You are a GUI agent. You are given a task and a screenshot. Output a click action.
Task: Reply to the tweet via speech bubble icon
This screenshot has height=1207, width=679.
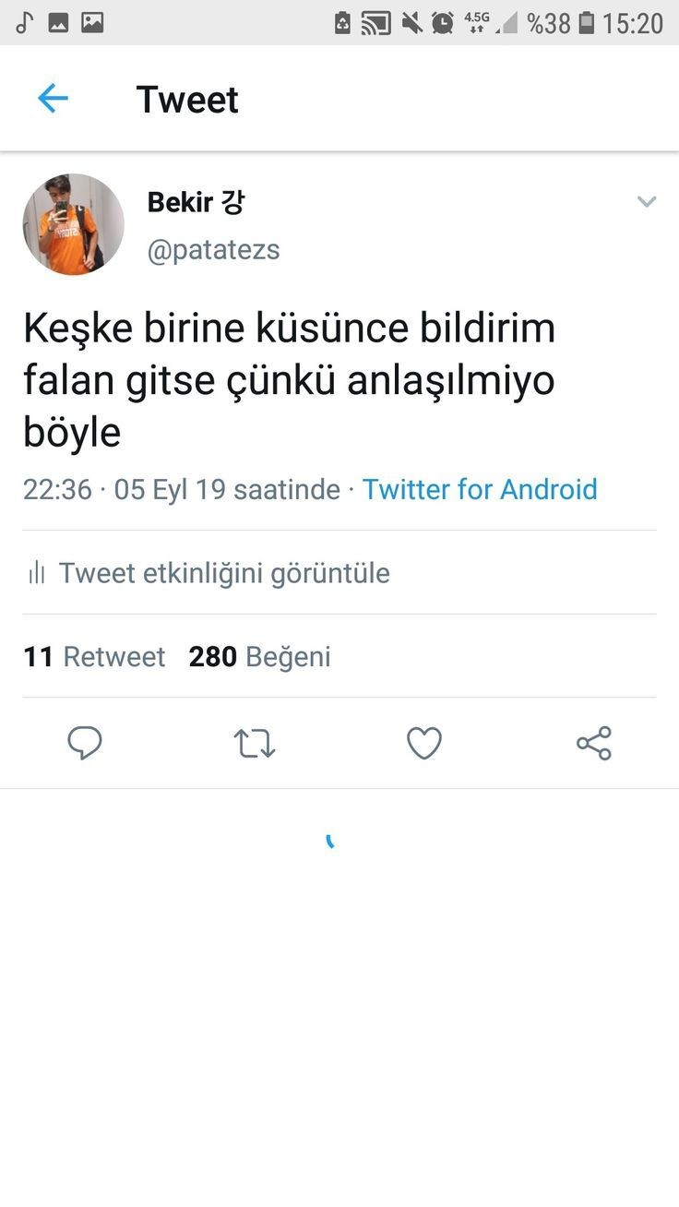(85, 743)
